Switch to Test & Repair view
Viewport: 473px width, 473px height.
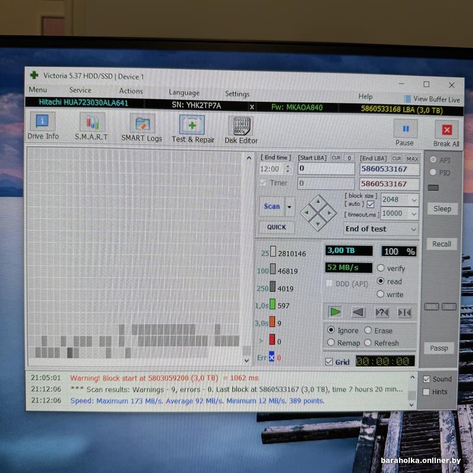pyautogui.click(x=193, y=129)
